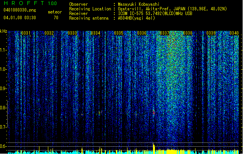This screenshot has height=154, width=243.
Task: Click the 0337 time marker
Action: 165,33
